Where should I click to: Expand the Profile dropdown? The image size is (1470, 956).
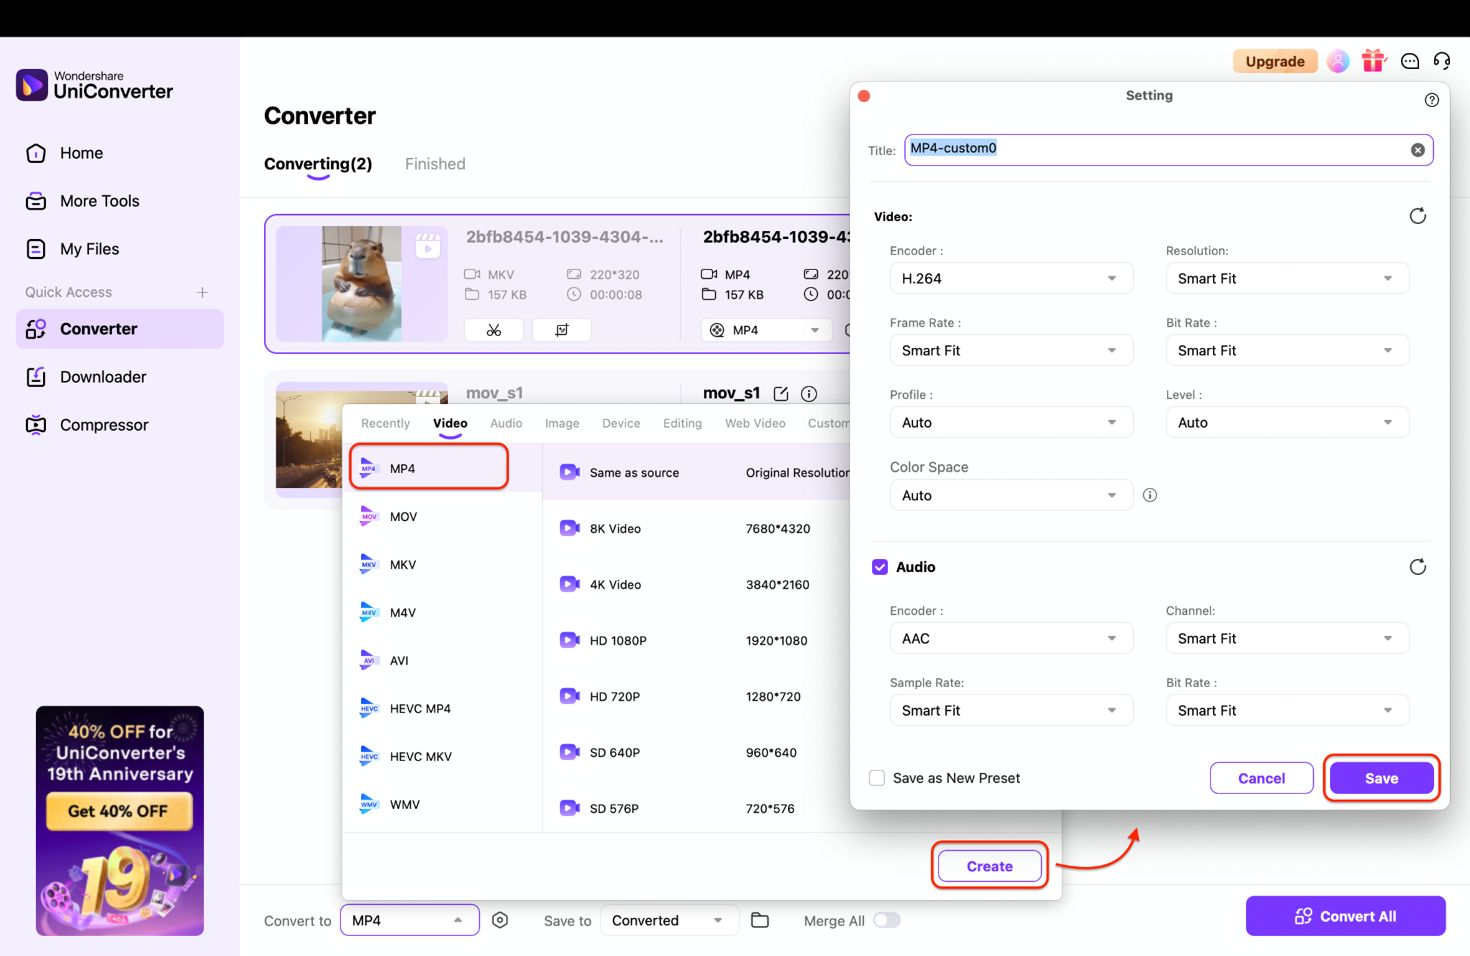pyautogui.click(x=1011, y=423)
